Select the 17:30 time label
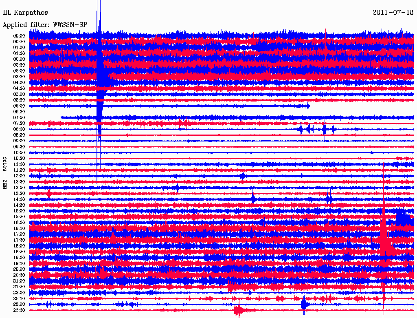Screen dimensions: 417x318 tap(19, 240)
